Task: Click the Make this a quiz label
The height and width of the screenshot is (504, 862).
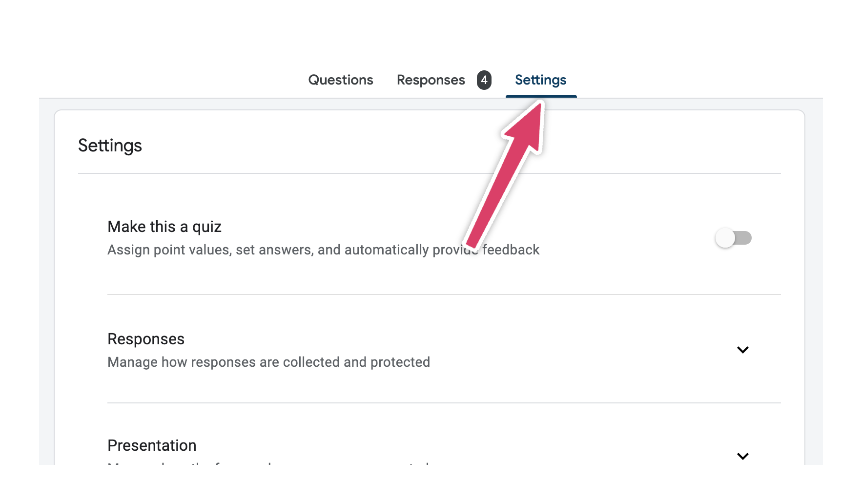Action: [x=164, y=226]
